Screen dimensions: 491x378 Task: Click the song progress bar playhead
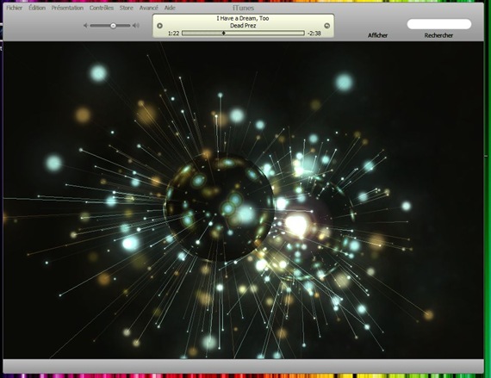[x=224, y=33]
